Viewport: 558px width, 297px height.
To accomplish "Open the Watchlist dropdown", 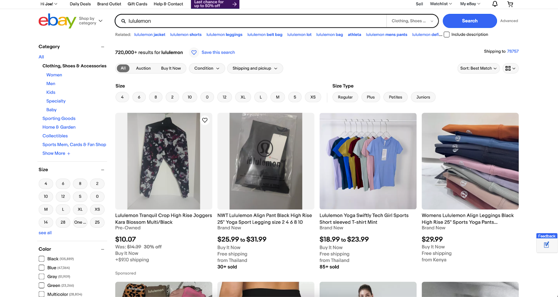I will coord(441,4).
